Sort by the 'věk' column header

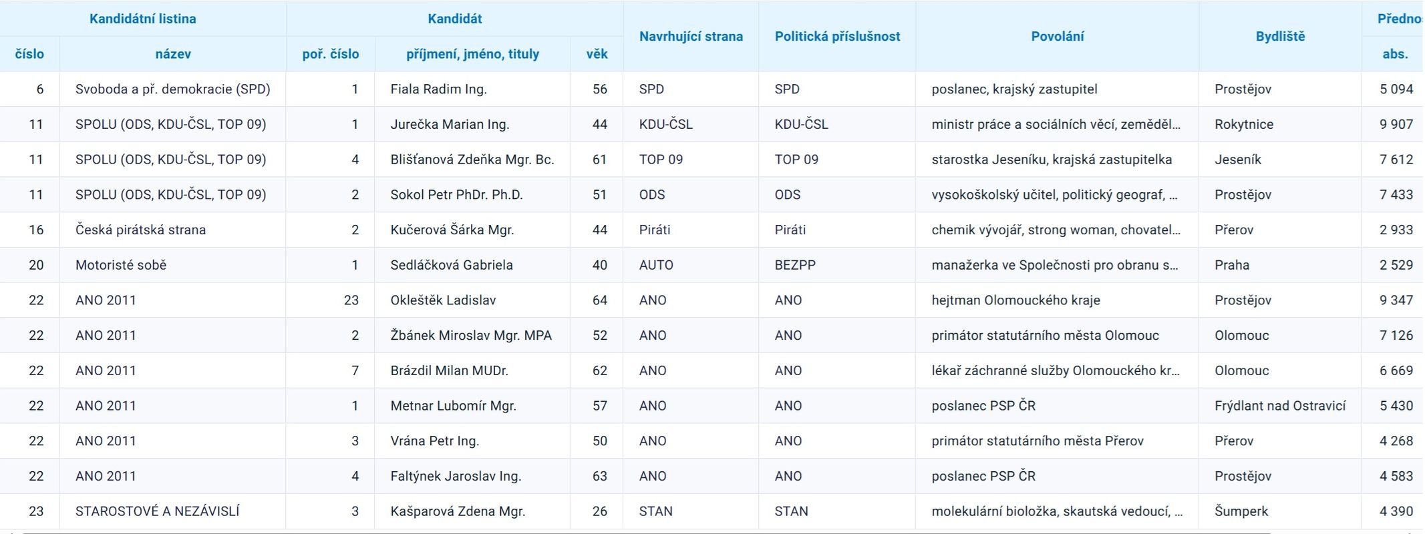[x=597, y=54]
